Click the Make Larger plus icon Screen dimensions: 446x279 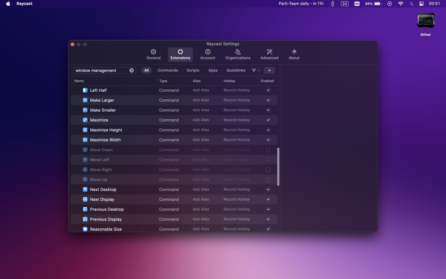[x=85, y=100]
